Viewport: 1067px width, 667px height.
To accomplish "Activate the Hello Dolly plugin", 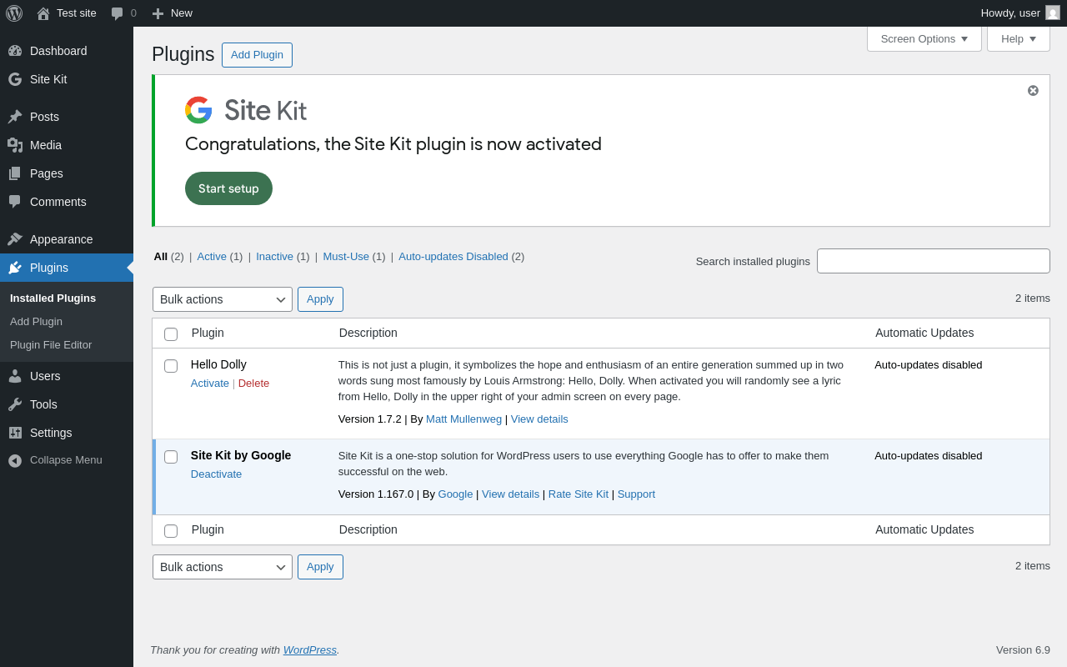I will [209, 383].
